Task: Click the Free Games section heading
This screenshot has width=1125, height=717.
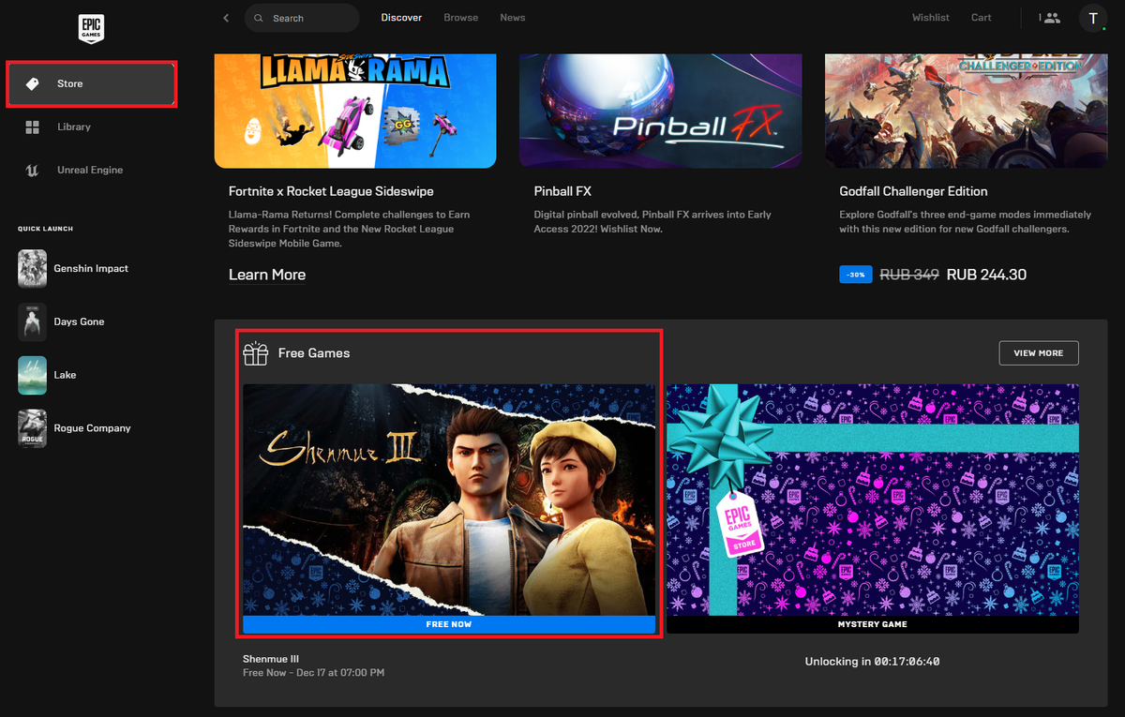Action: click(x=314, y=353)
